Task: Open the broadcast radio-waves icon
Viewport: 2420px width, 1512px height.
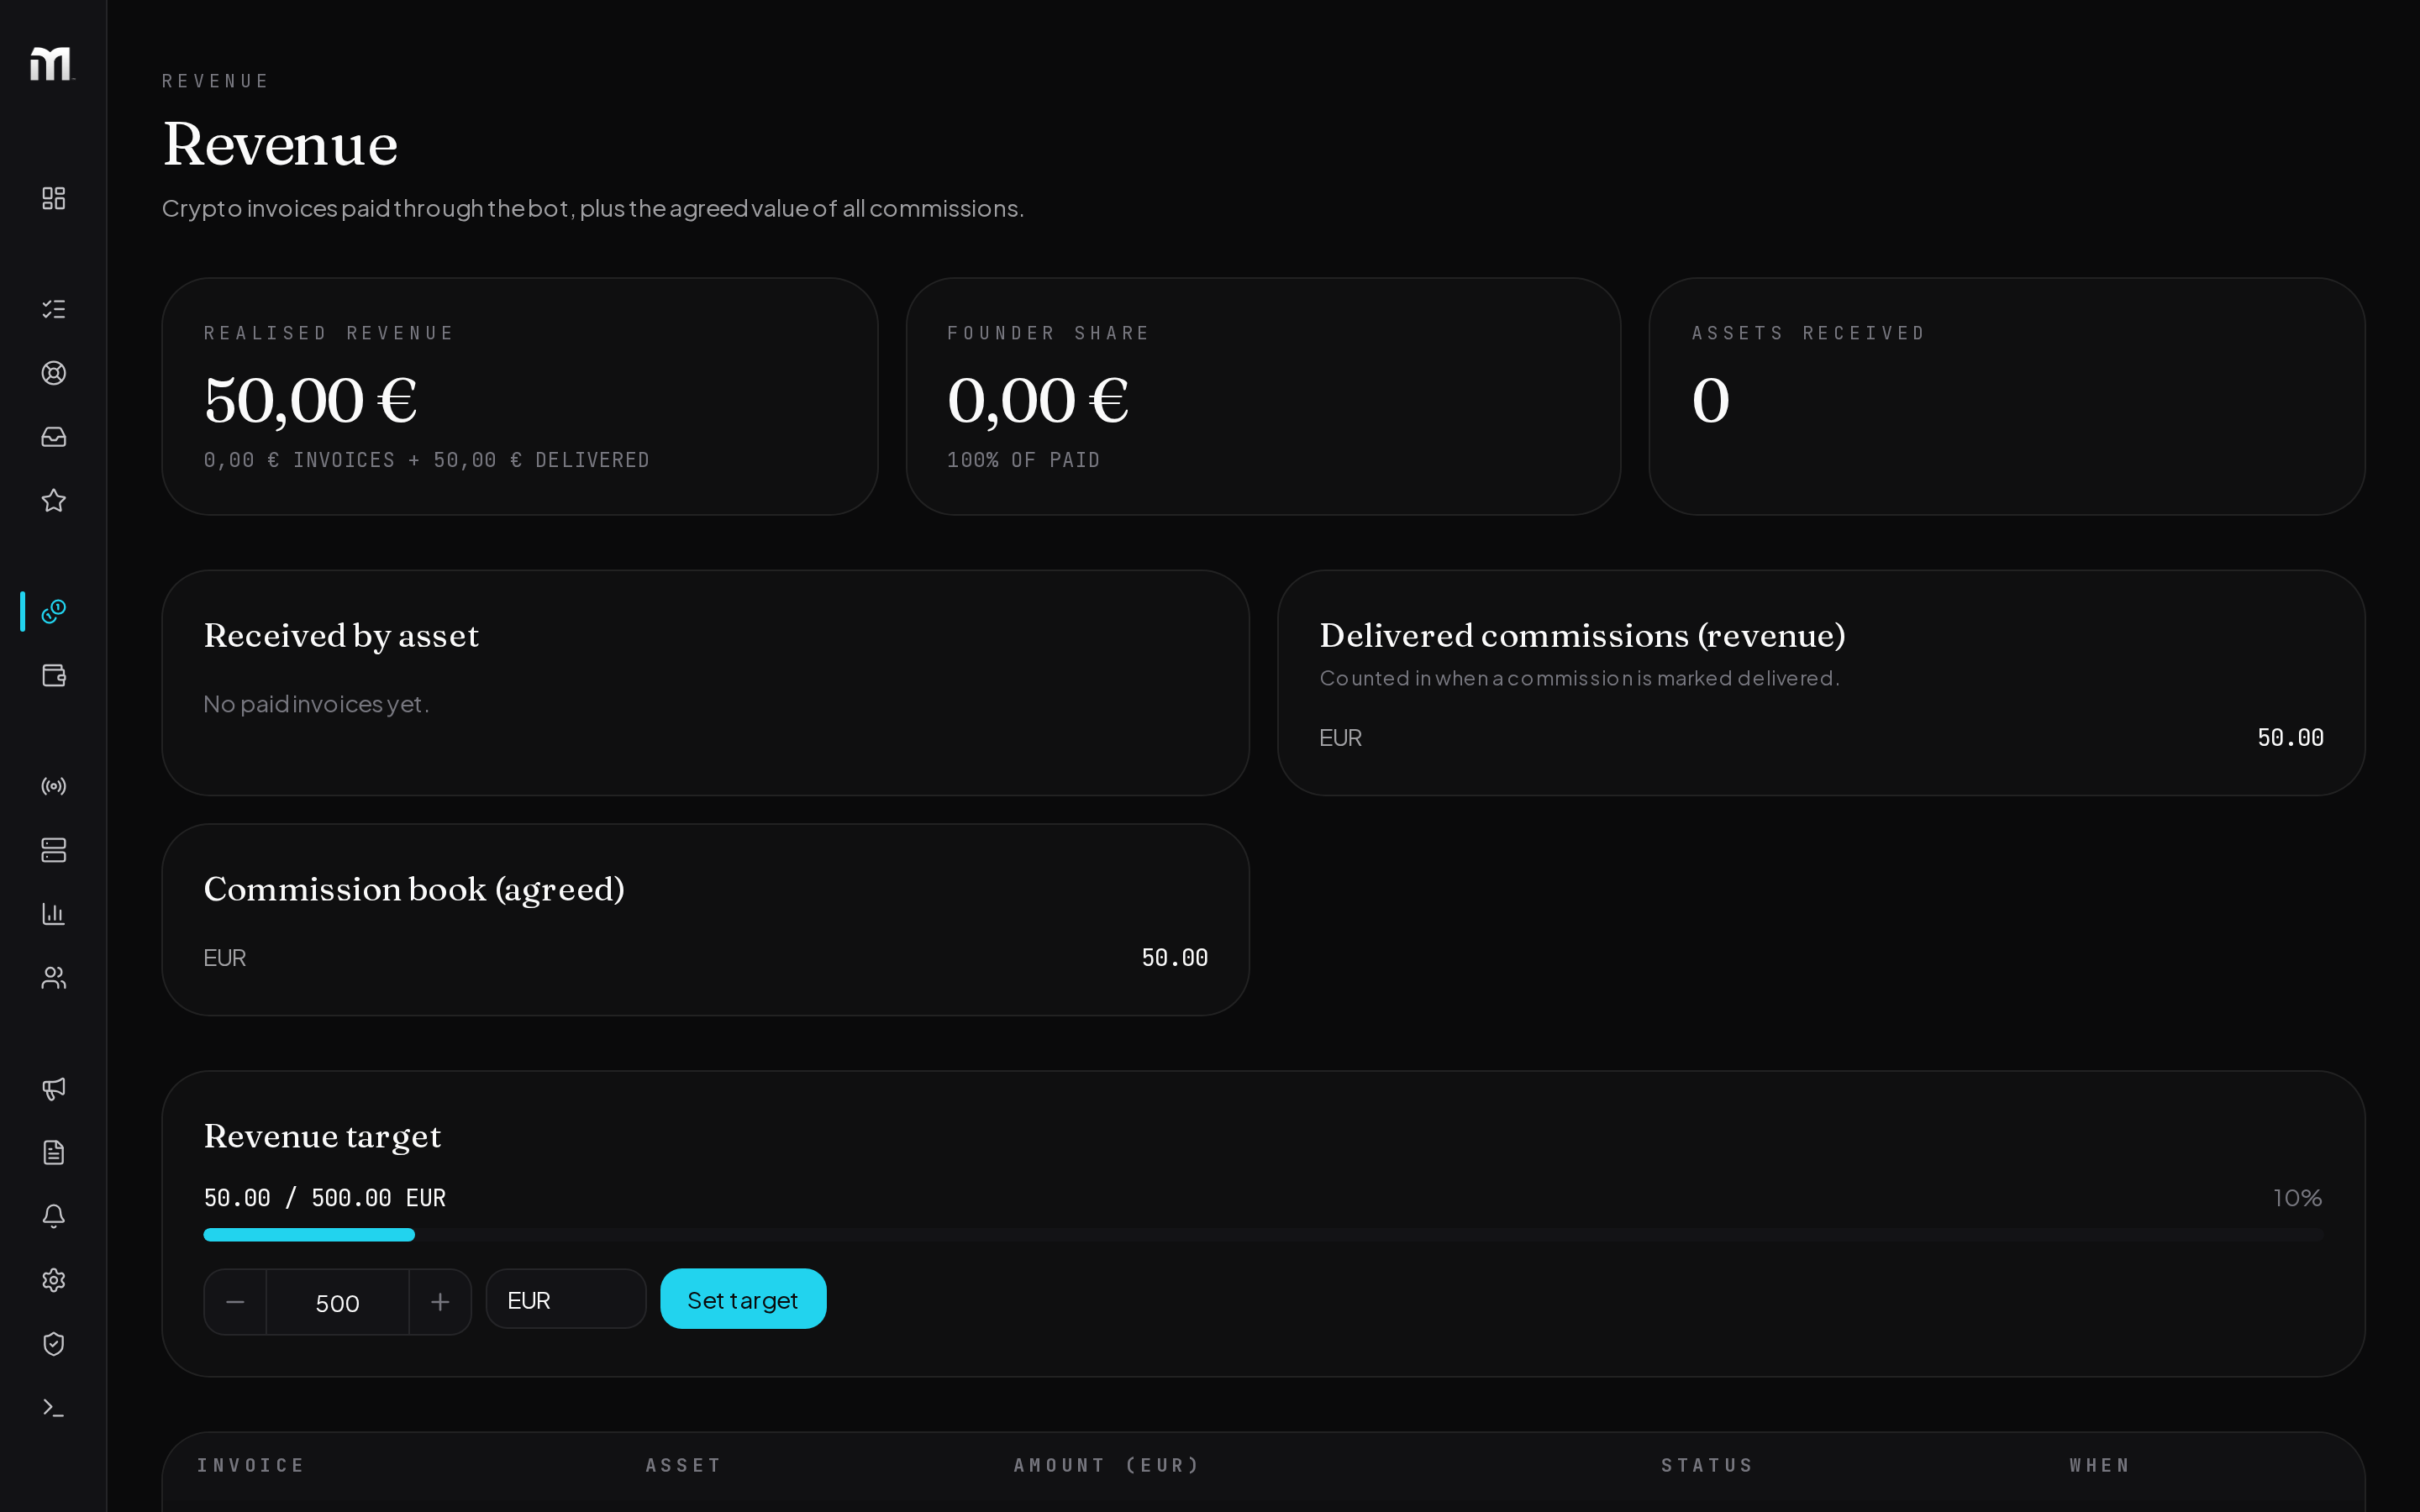Action: 54,786
